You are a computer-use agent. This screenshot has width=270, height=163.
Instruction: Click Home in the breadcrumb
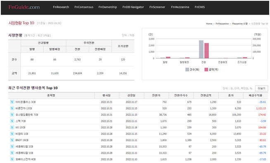pos(209,24)
